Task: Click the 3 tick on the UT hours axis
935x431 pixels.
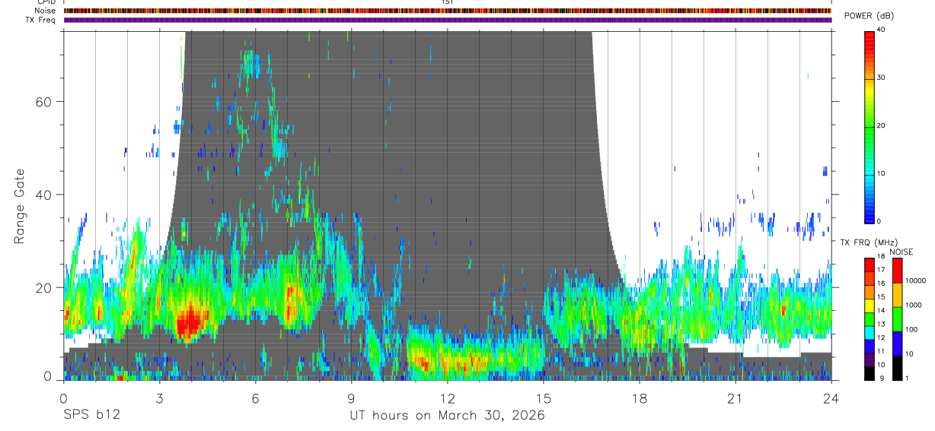Action: (x=160, y=398)
